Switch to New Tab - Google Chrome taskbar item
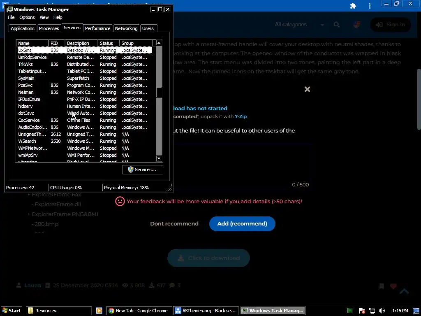 pyautogui.click(x=139, y=311)
